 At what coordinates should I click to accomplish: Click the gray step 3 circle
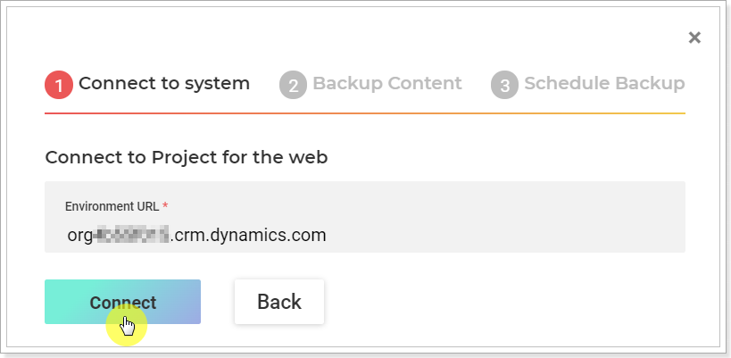tap(504, 85)
